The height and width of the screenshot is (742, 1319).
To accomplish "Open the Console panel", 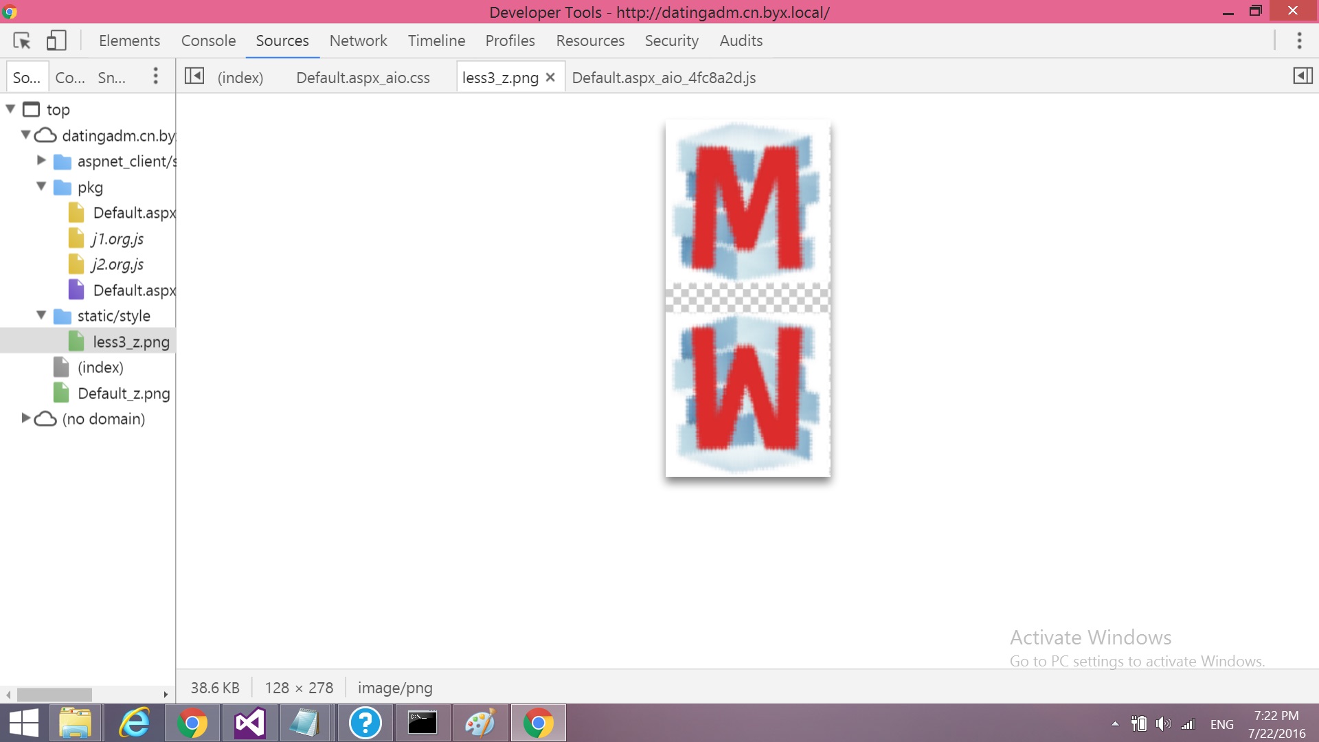I will coord(208,41).
